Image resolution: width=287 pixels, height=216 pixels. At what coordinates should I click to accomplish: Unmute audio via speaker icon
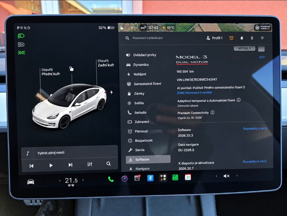click(226, 176)
